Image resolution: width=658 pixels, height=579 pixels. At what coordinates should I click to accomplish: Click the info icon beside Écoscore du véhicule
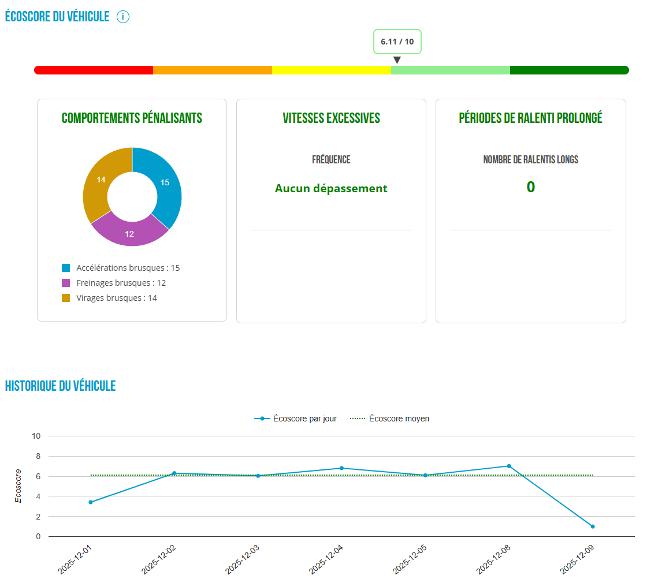click(123, 17)
